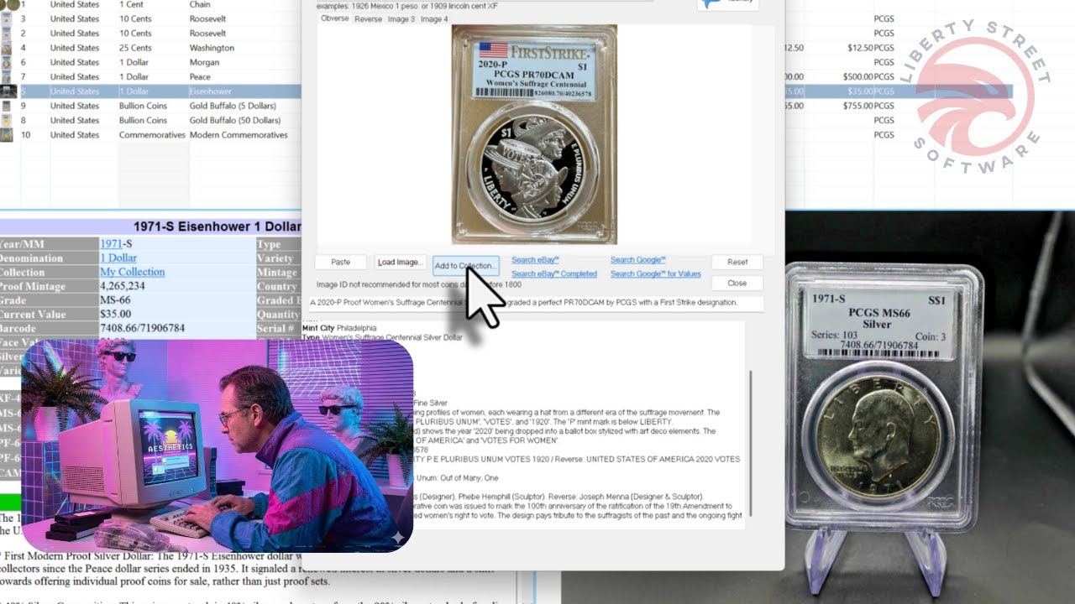The image size is (1075, 604).
Task: Open the 'My Collection' link in the report
Action: tap(133, 272)
